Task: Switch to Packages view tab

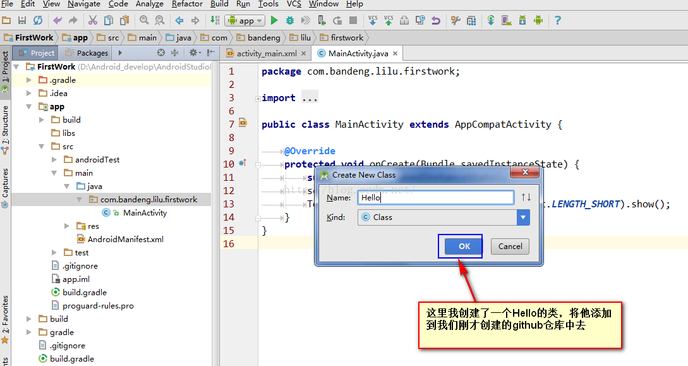Action: point(86,52)
